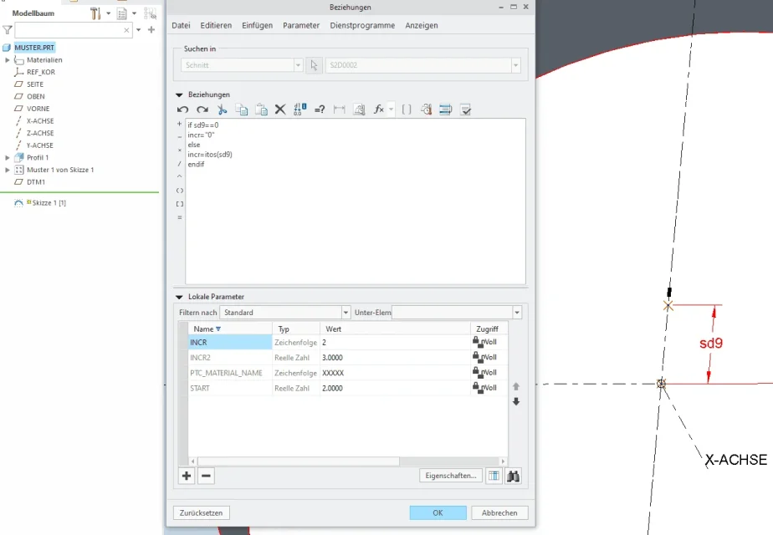Cut selected relation text with scissors
773x535 pixels.
[x=222, y=110]
